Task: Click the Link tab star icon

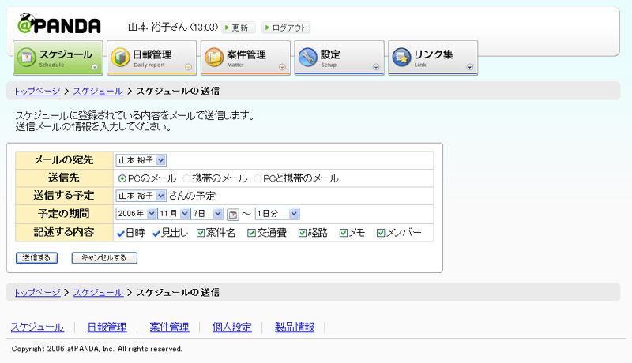Action: [401, 57]
